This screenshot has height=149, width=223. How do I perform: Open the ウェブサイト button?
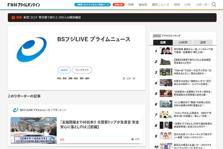[x=82, y=70]
